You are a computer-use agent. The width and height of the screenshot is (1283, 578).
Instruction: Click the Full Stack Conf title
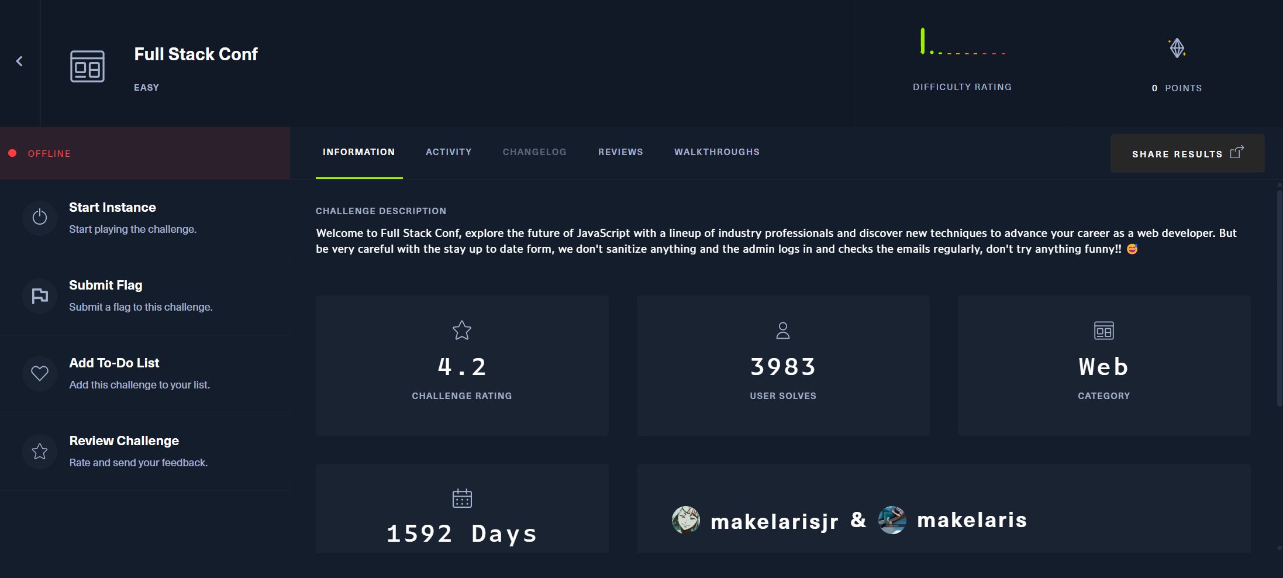[x=196, y=54]
